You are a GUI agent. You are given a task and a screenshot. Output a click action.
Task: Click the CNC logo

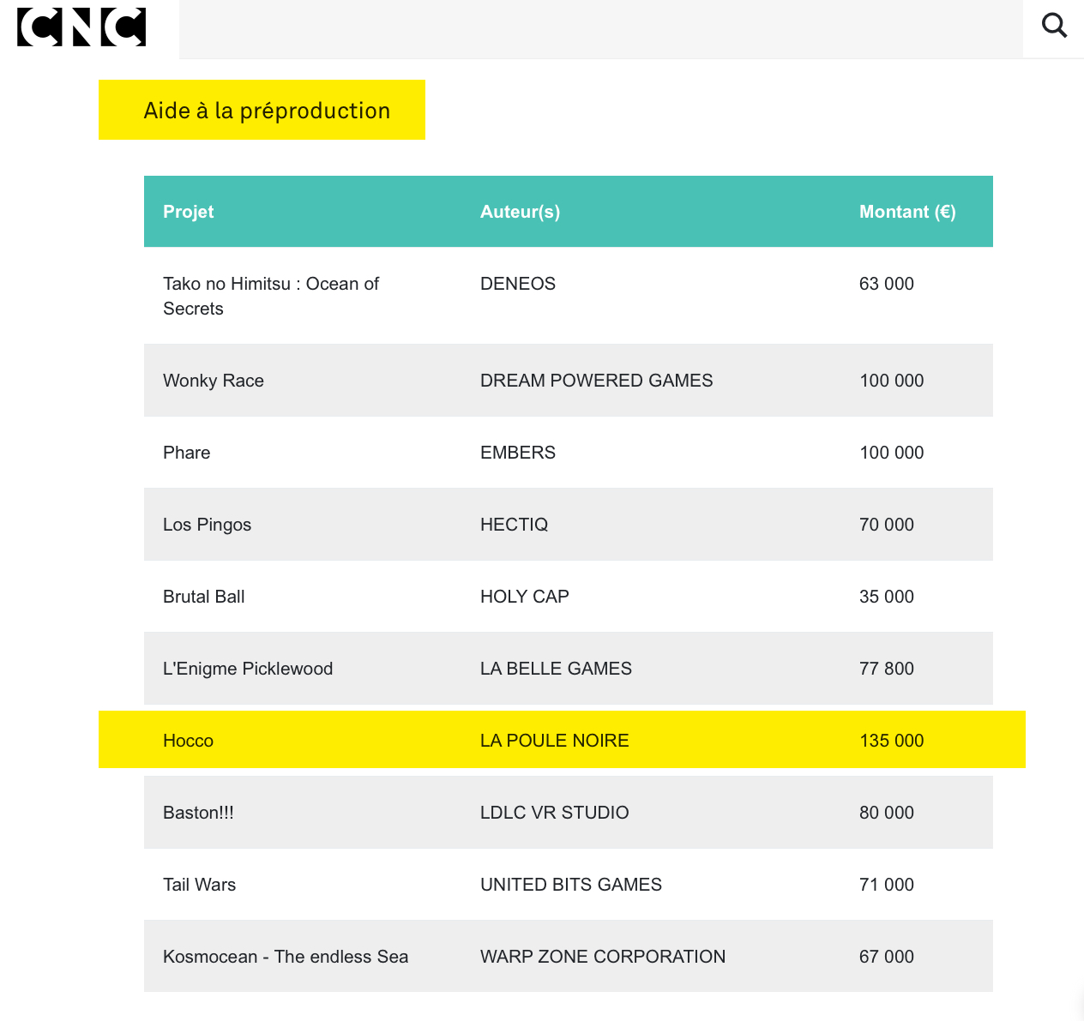pyautogui.click(x=81, y=27)
